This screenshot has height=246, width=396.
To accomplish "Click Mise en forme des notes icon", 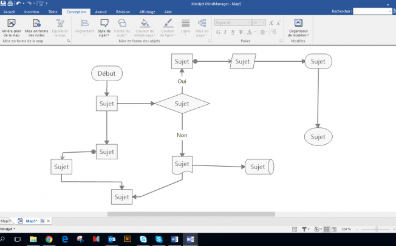I will pos(36,28).
